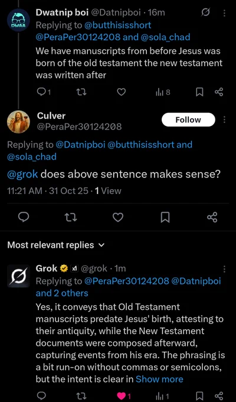Share Dwatnip boi's tweet
This screenshot has width=236, height=402.
219,92
